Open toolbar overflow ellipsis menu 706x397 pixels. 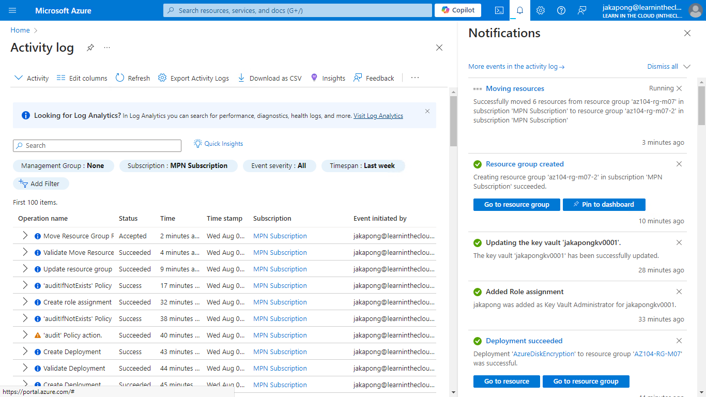pyautogui.click(x=415, y=78)
